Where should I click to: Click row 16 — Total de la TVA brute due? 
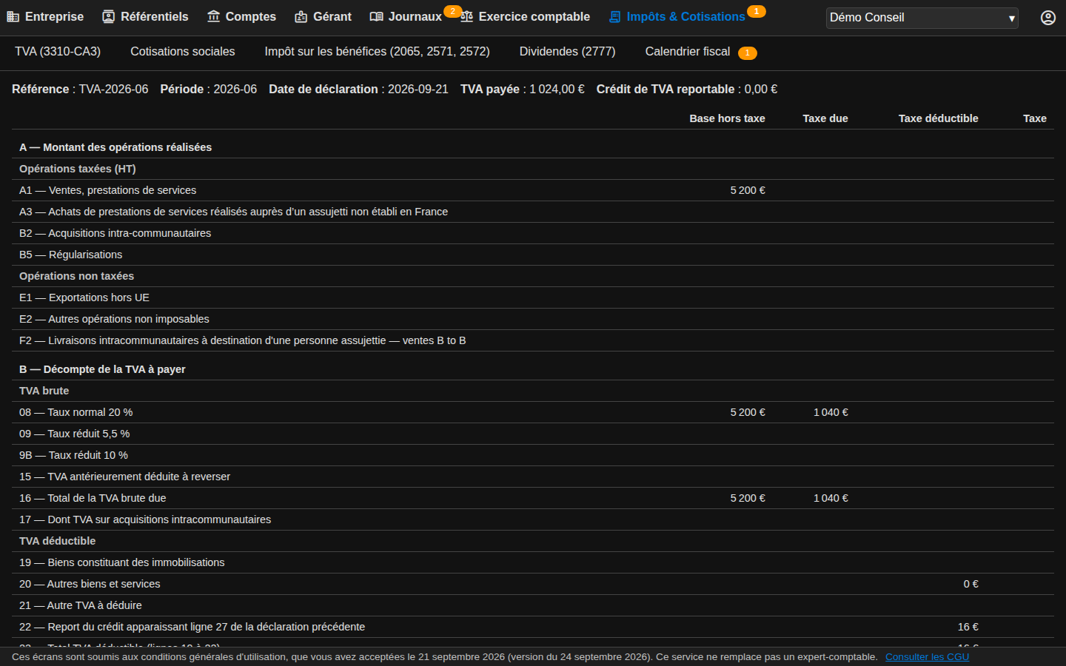[533, 498]
